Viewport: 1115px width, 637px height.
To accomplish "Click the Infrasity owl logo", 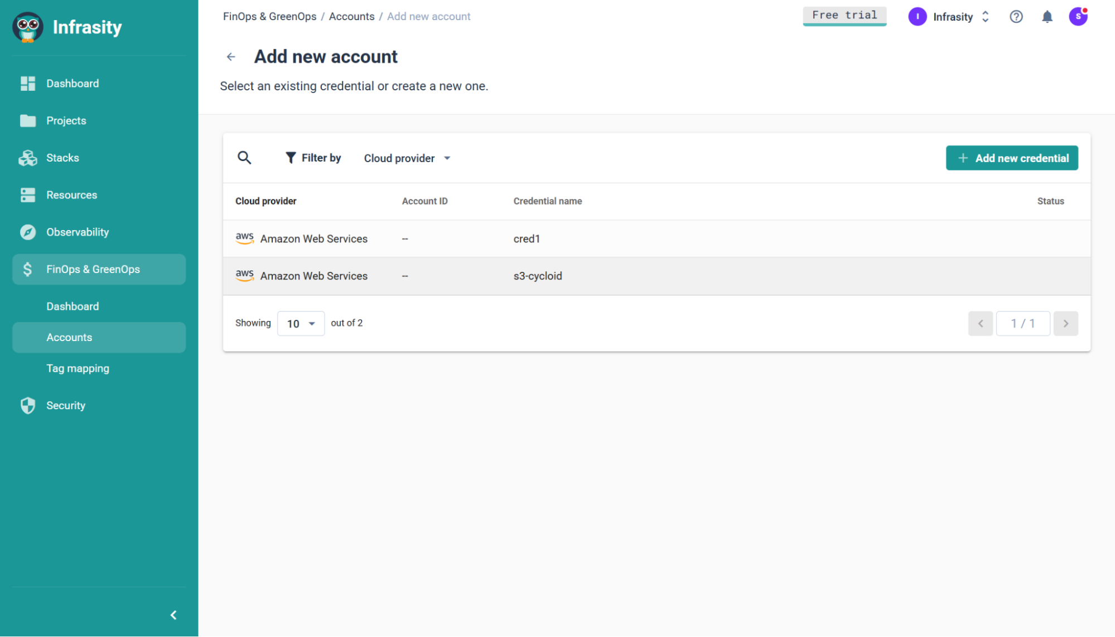I will point(28,27).
